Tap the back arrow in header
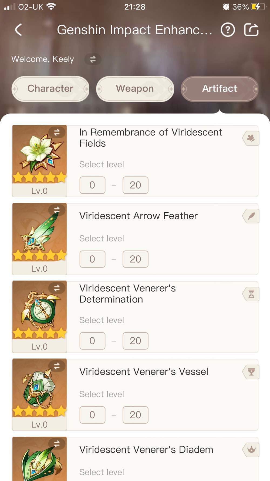270x481 pixels. tap(18, 30)
